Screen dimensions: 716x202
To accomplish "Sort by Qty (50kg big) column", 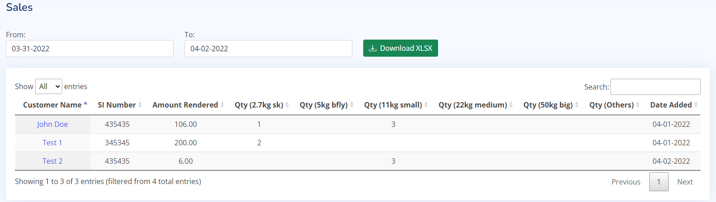I will tap(548, 105).
